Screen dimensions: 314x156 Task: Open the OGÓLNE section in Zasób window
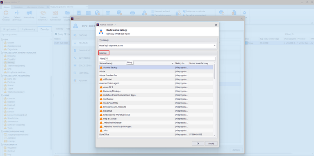[x=83, y=35]
